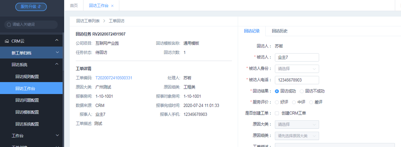Click the 被访人电话 input field
401x147 pixels.
[x=297, y=80]
